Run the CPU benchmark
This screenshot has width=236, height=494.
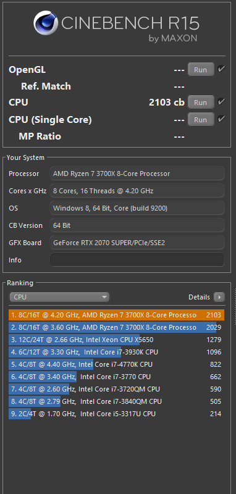point(201,103)
